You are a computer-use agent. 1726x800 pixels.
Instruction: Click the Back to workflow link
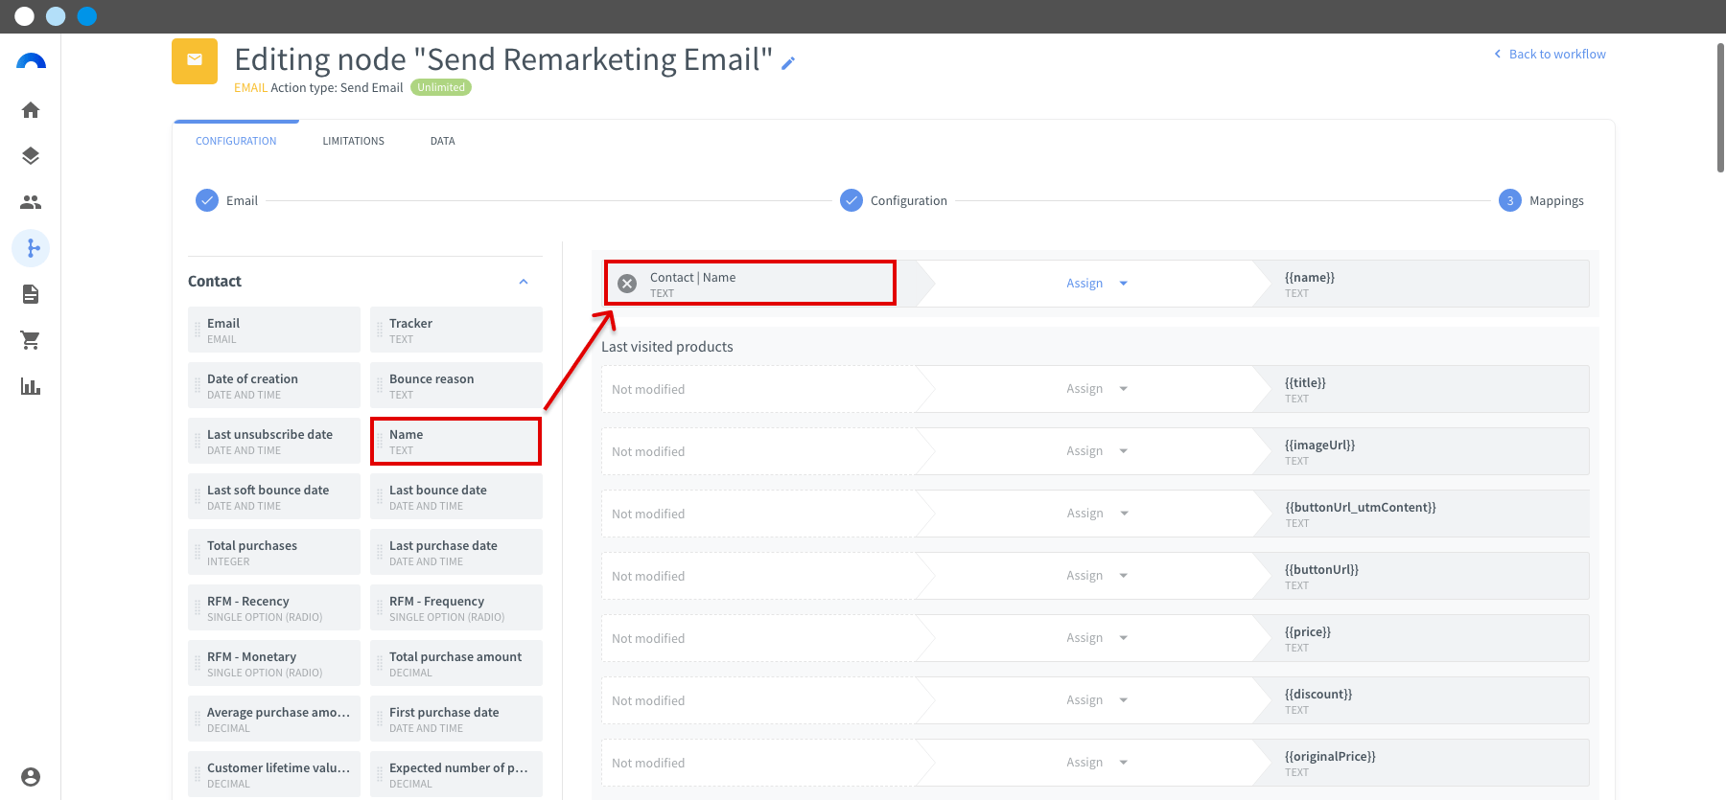pyautogui.click(x=1550, y=55)
